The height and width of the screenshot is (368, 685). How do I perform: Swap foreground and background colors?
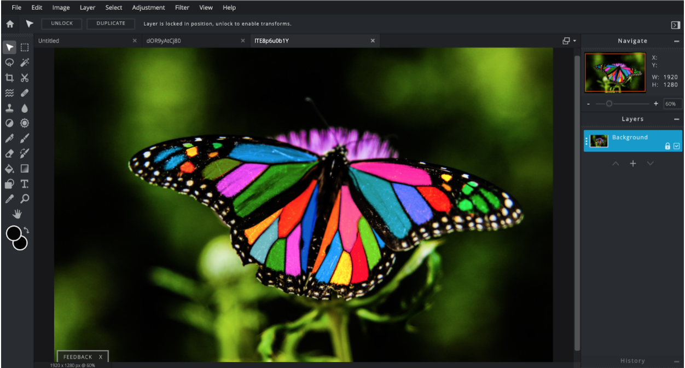(x=26, y=231)
